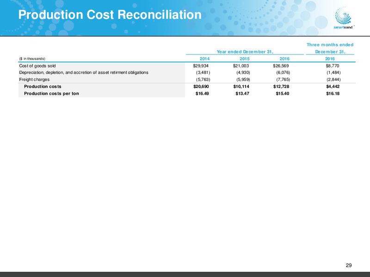Select the Production Cost Reconciliation title
The width and height of the screenshot is (370, 277).
point(110,15)
